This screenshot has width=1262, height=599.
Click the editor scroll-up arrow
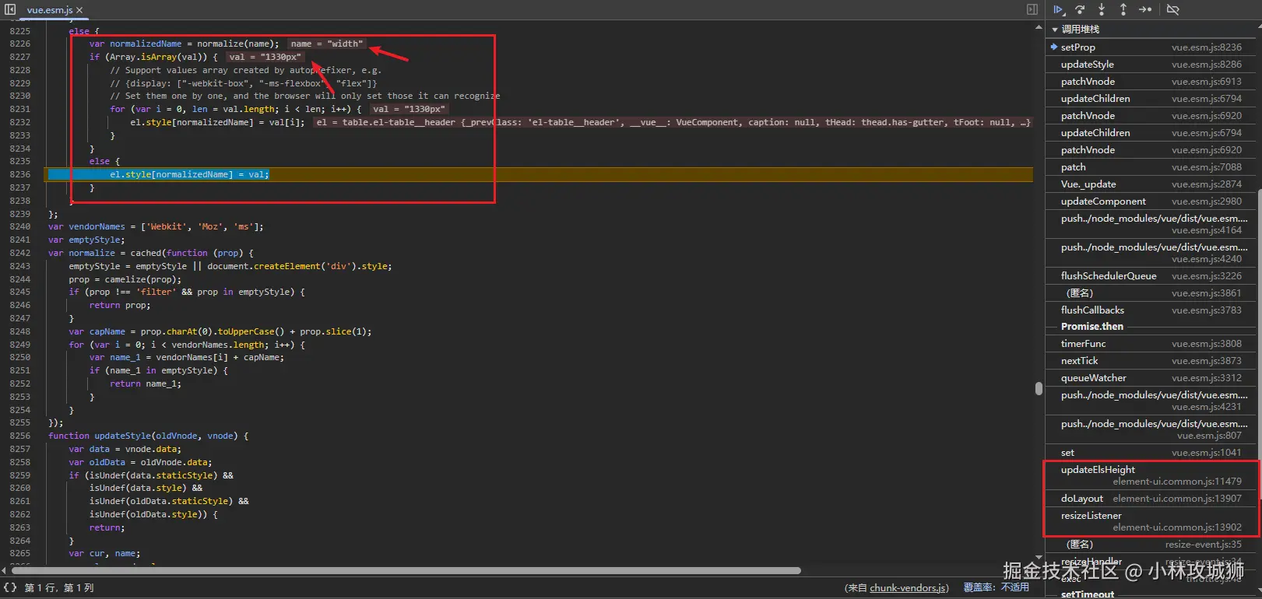point(1039,26)
